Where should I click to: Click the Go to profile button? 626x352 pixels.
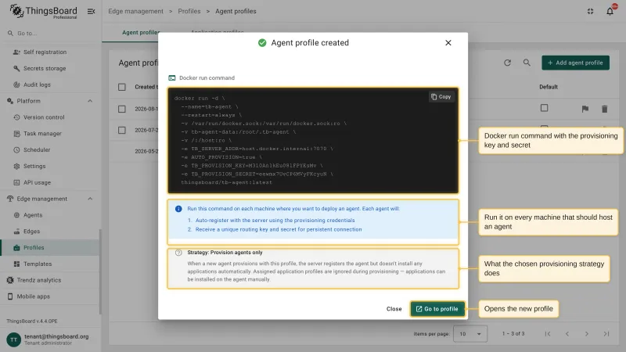(x=437, y=309)
